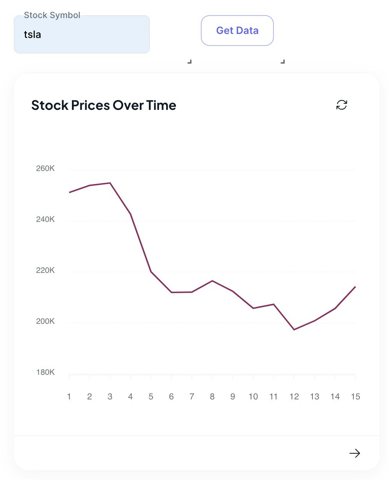This screenshot has height=480, width=388.
Task: Click the refresh icon beside the chart title
Action: click(x=341, y=105)
